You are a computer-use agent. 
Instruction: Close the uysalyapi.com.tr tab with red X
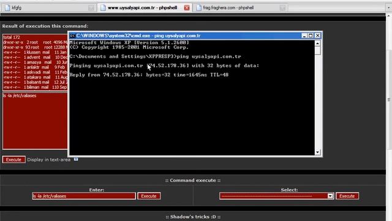click(187, 8)
